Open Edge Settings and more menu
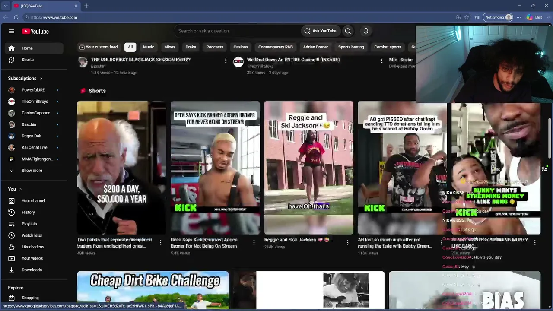 coord(519,17)
